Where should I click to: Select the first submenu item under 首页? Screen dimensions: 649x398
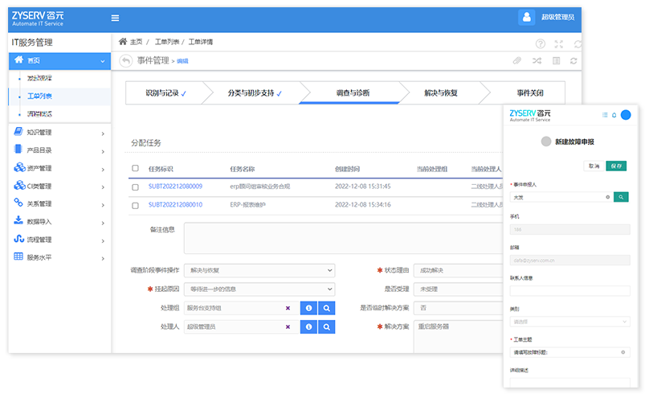coord(39,78)
